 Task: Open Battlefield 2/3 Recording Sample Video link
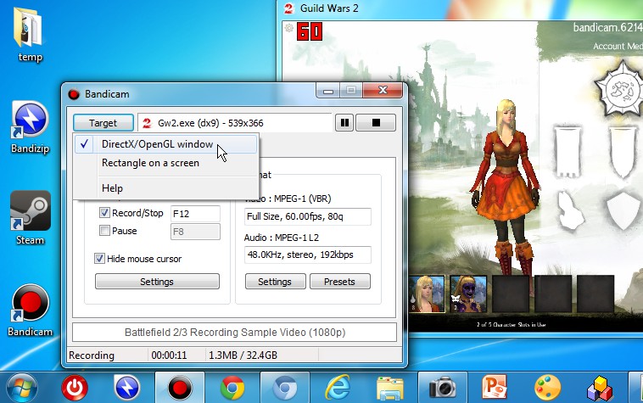(x=235, y=332)
